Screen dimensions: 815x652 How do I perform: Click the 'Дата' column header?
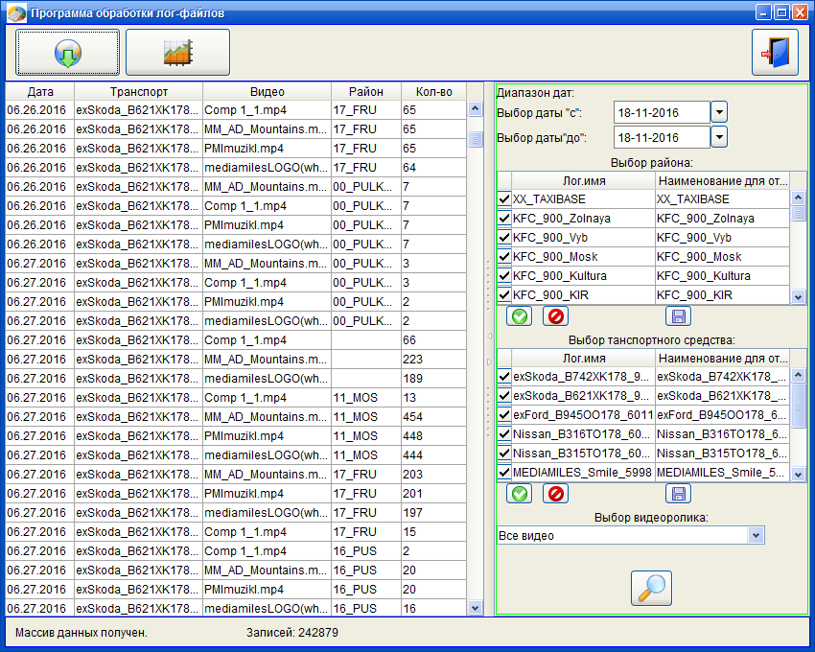tap(40, 92)
